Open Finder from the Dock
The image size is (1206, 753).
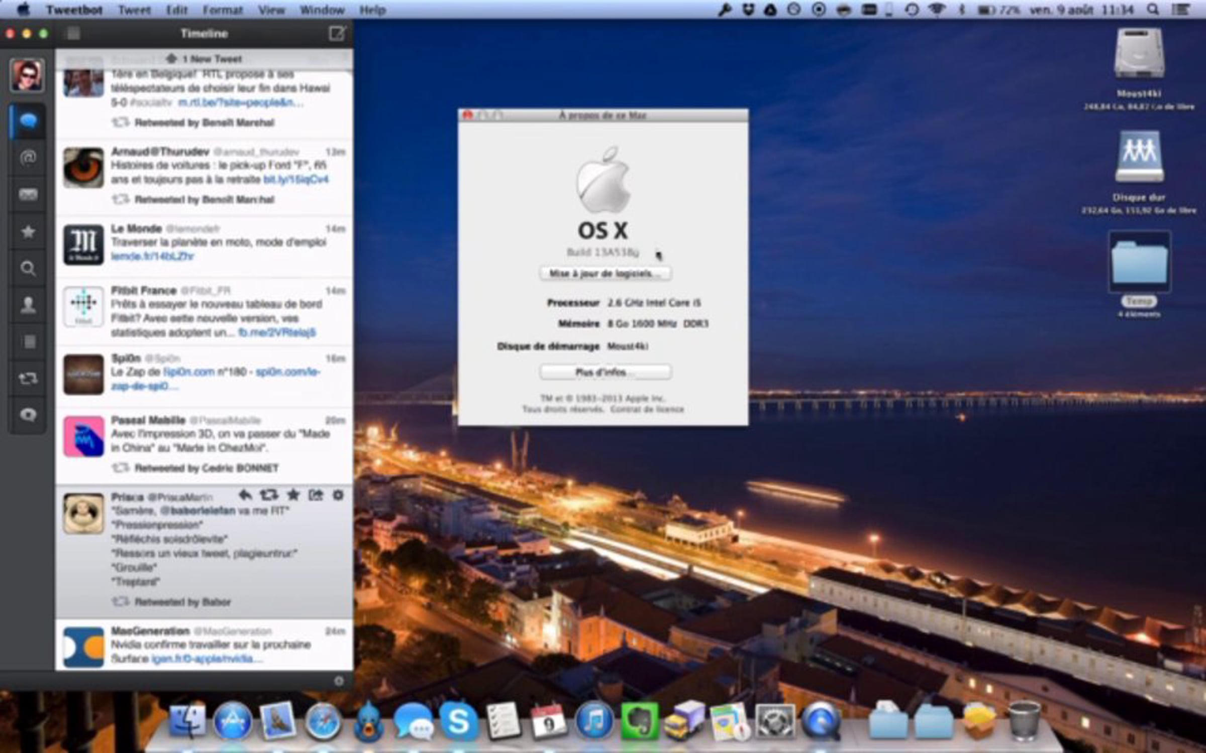tap(187, 721)
